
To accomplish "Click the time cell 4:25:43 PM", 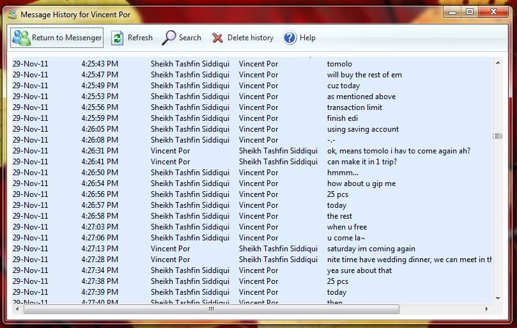I will (100, 64).
